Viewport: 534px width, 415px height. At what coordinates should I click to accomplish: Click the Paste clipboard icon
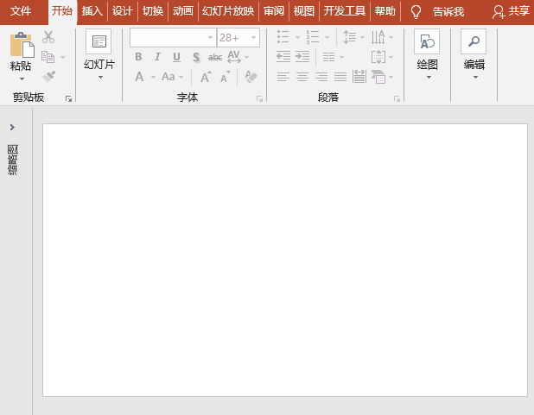pyautogui.click(x=22, y=45)
